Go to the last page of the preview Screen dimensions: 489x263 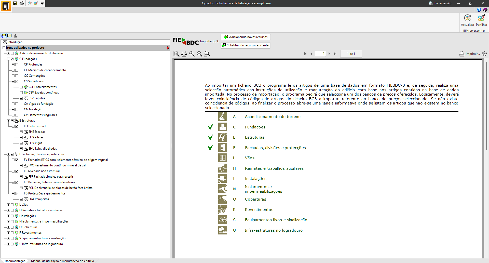(x=335, y=54)
